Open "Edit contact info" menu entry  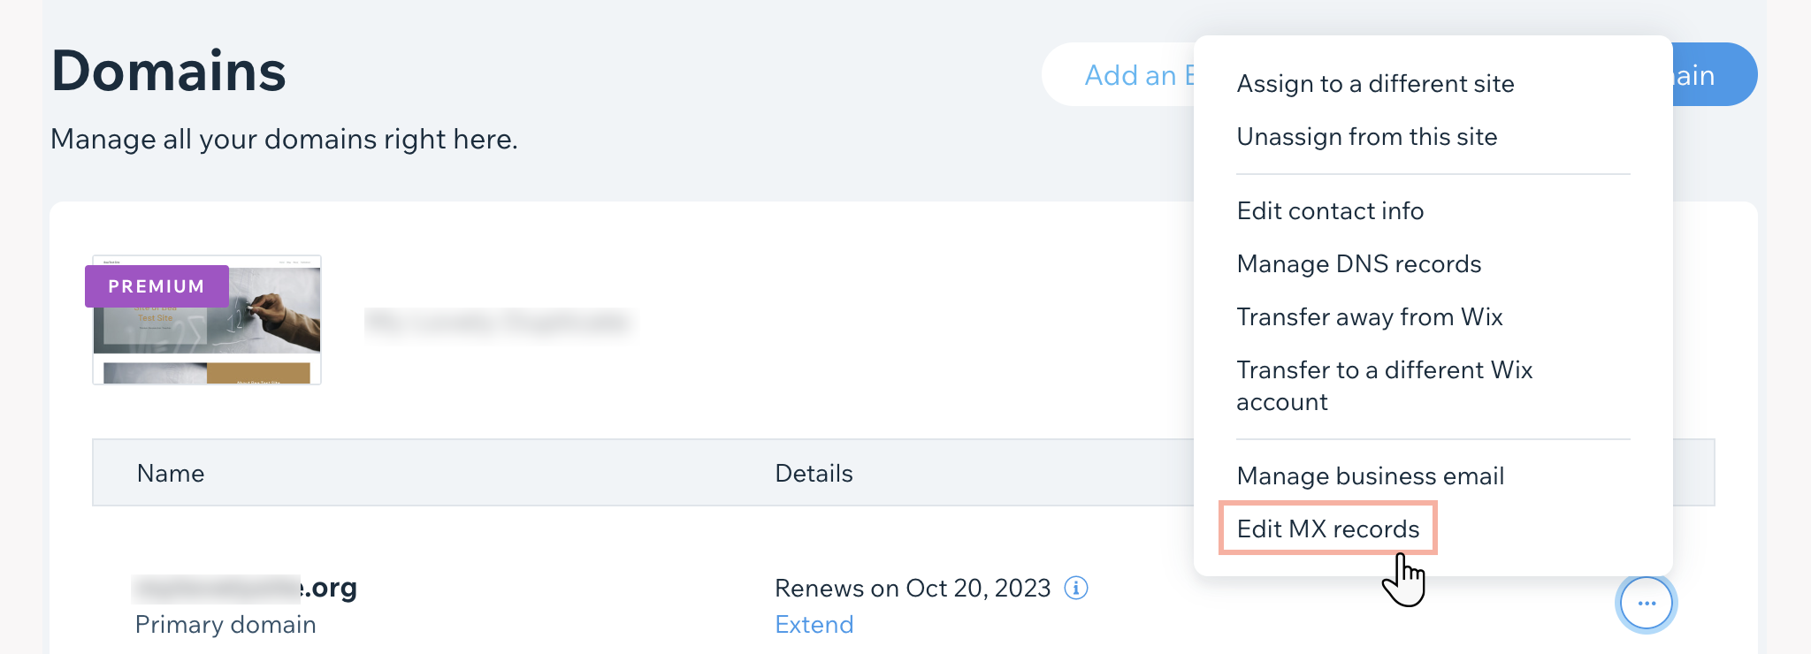pos(1330,211)
